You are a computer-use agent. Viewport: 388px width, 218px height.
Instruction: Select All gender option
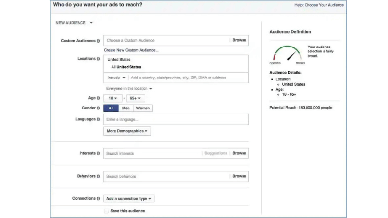(x=111, y=108)
